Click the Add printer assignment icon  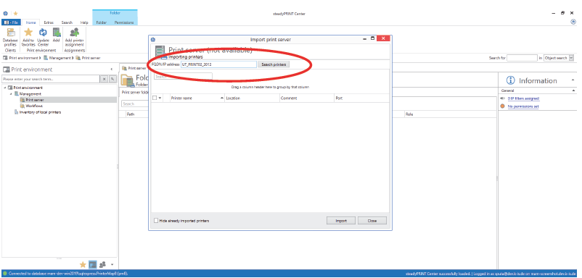75,33
